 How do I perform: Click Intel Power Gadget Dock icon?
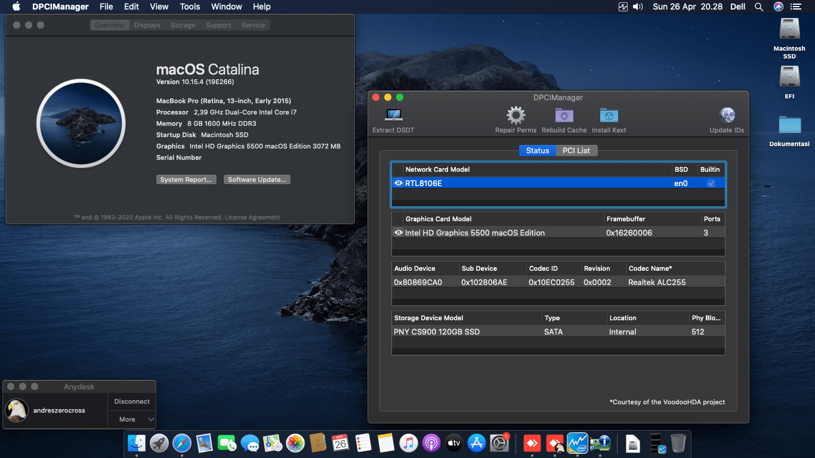click(578, 443)
